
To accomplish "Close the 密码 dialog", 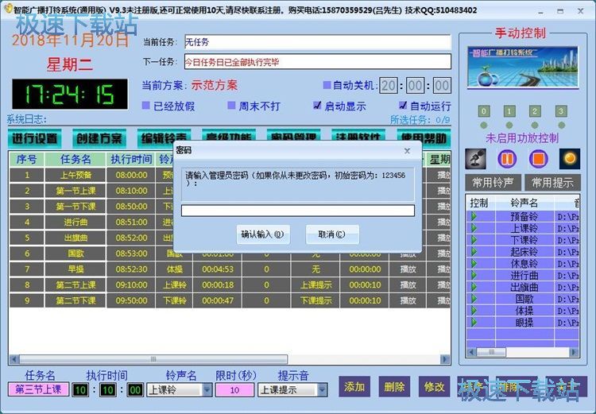I will (407, 151).
